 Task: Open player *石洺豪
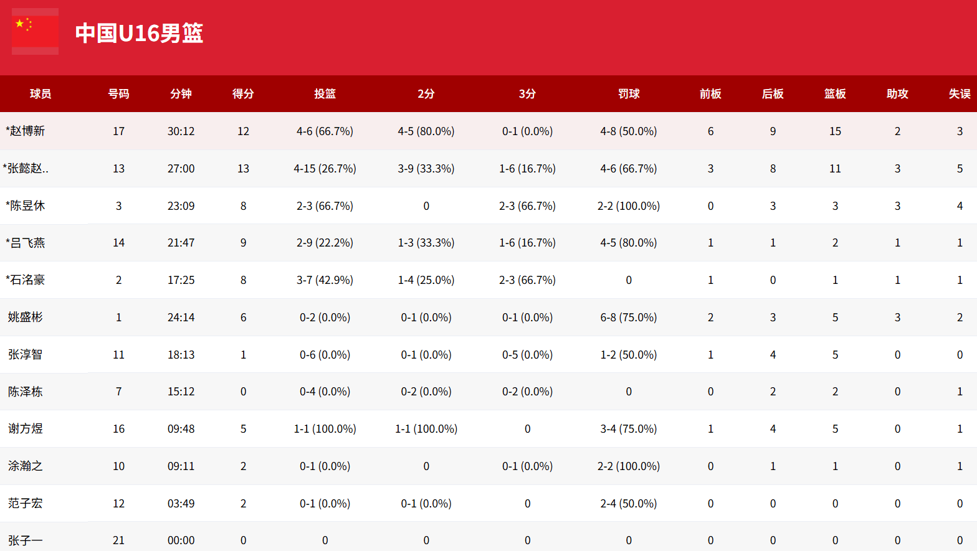coord(26,280)
